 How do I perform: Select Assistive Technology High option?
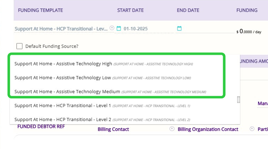click(63, 64)
